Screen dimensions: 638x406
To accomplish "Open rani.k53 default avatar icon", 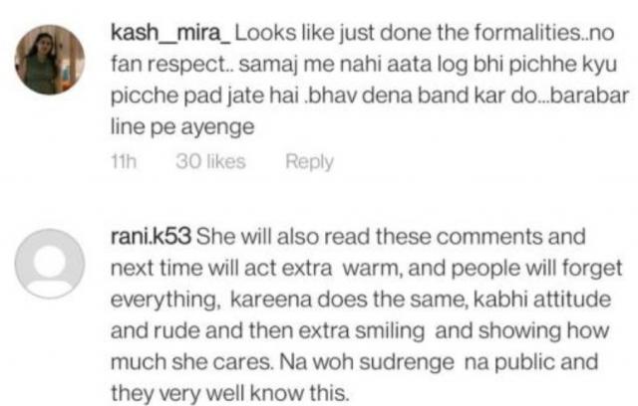I will tap(50, 264).
